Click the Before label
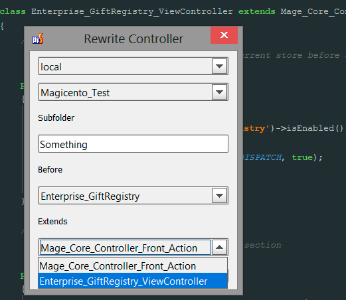The image size is (346, 300). click(50, 170)
